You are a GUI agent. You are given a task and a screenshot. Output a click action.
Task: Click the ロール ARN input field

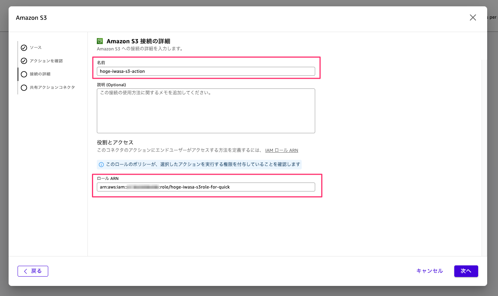[x=206, y=187]
